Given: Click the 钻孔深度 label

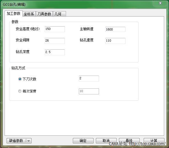Looking at the screenshot, I should click(22, 52).
